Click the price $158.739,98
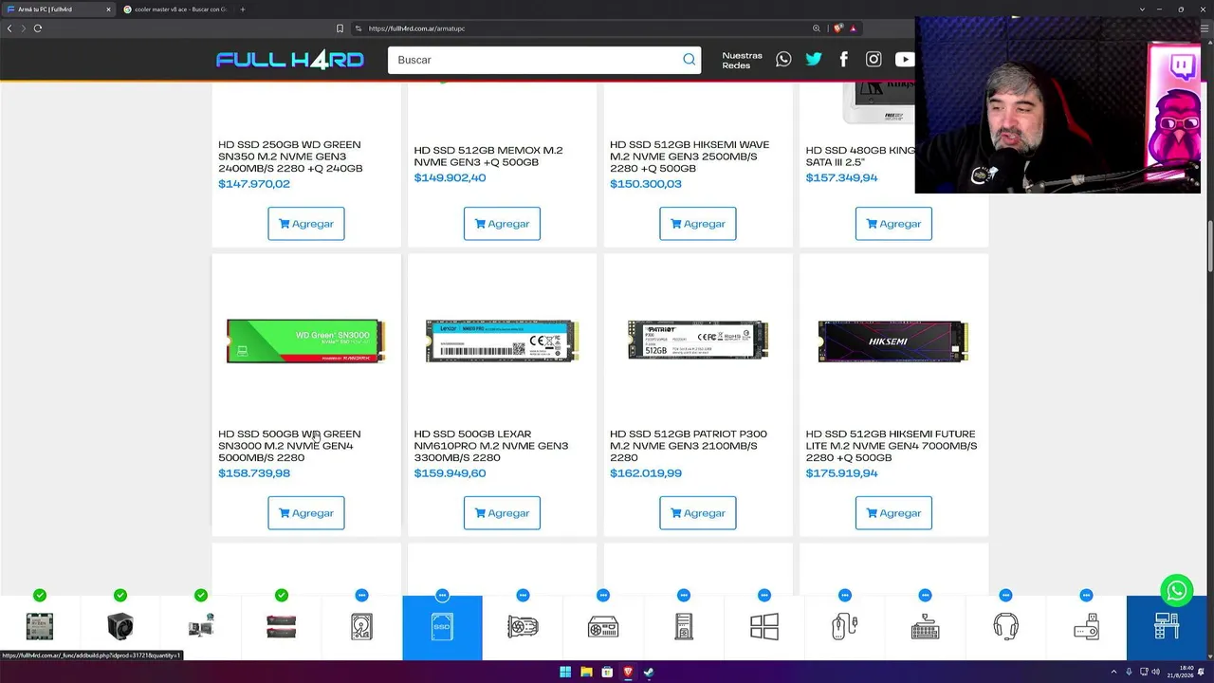Image resolution: width=1214 pixels, height=683 pixels. [x=254, y=473]
